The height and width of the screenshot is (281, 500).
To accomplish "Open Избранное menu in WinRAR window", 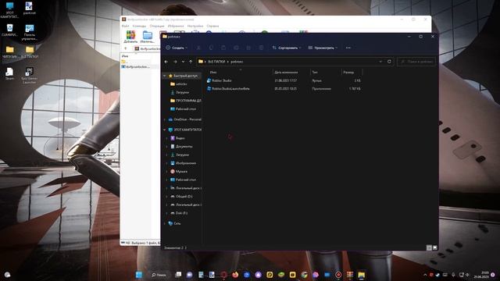I will click(176, 26).
